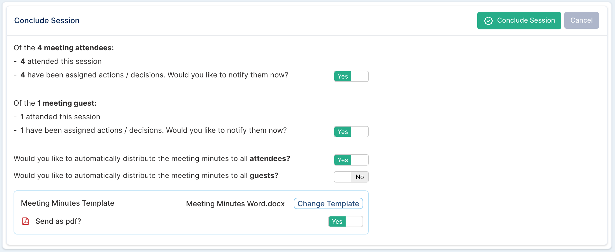Click the checkmark badge icon beside Conclude Session

click(488, 21)
